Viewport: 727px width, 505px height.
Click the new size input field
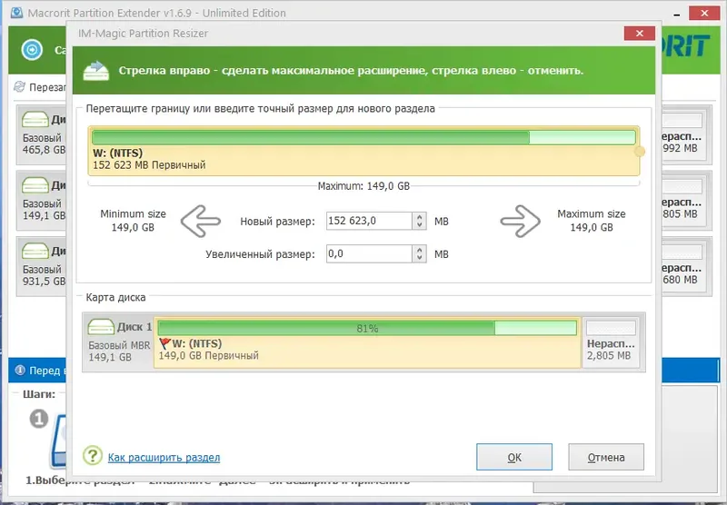[x=369, y=221]
